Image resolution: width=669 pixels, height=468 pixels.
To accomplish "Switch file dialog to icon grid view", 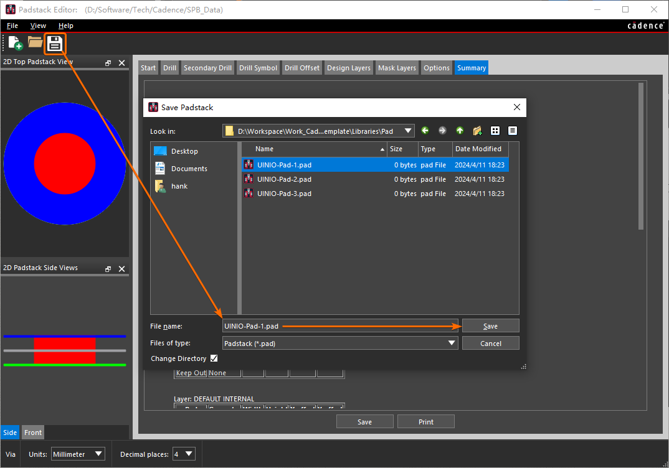I will tap(495, 131).
